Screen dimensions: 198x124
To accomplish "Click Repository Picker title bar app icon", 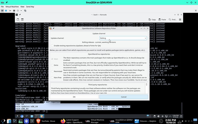I will 51,28.
